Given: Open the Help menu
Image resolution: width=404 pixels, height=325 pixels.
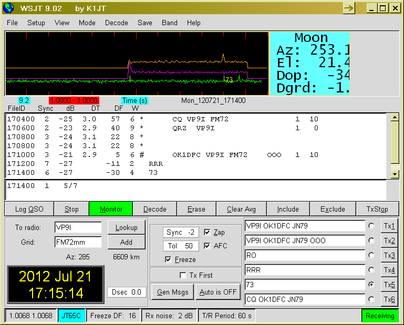Looking at the screenshot, I should [194, 23].
